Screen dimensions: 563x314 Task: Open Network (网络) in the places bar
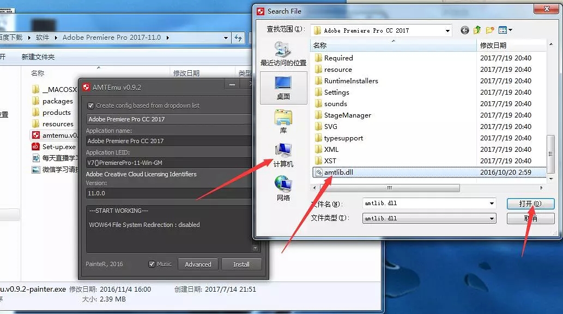283,188
